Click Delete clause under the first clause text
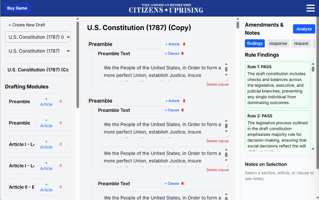 (217, 84)
